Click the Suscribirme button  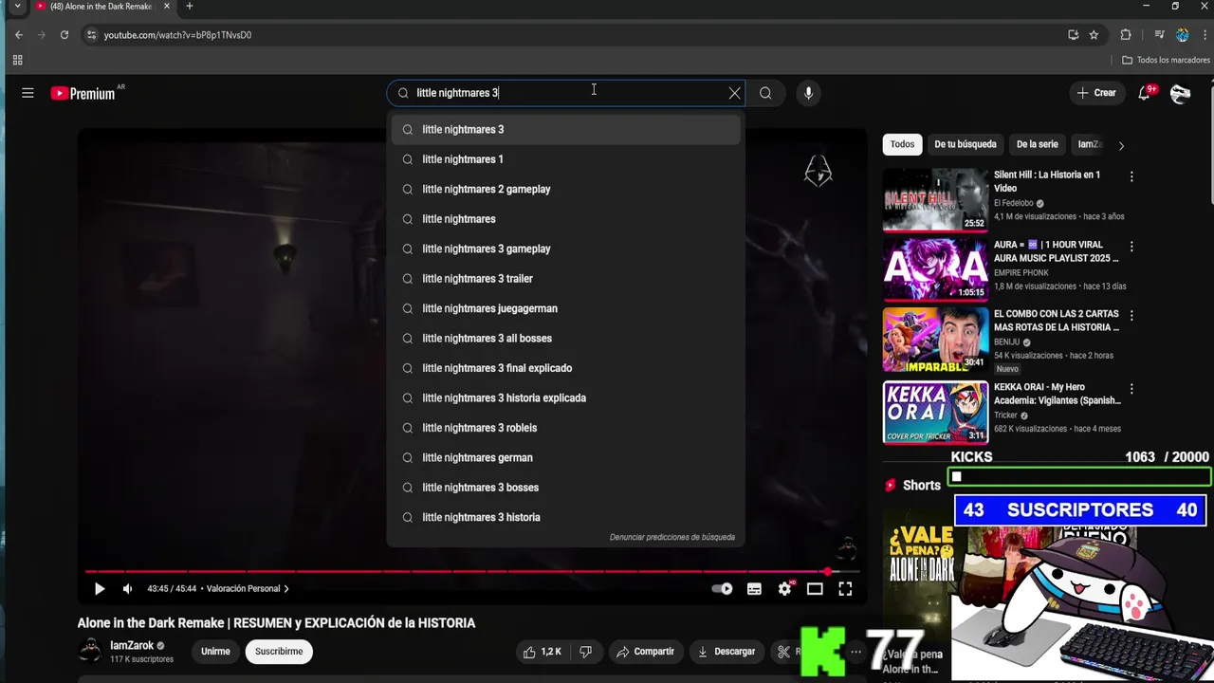tap(279, 652)
